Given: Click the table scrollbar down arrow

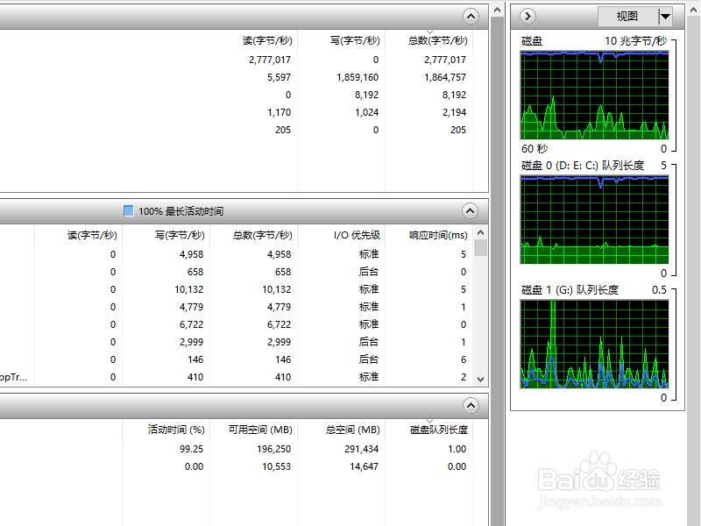Looking at the screenshot, I should click(479, 380).
